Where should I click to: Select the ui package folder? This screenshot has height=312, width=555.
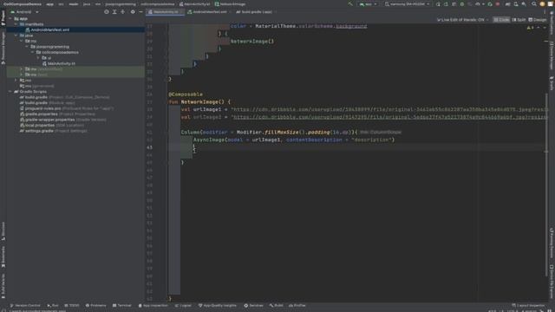pyautogui.click(x=47, y=58)
